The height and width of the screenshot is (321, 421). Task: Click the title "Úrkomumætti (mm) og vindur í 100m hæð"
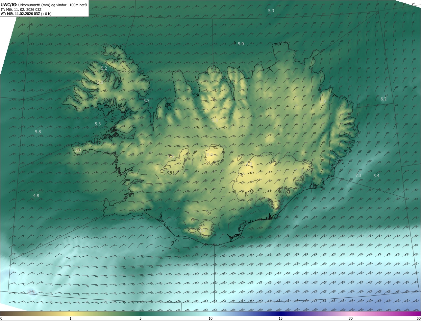[x=52, y=5]
